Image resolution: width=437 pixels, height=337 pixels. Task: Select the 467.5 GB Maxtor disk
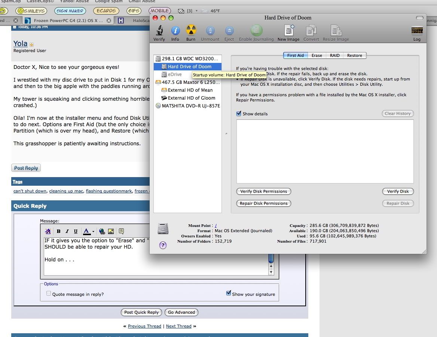[x=187, y=82]
